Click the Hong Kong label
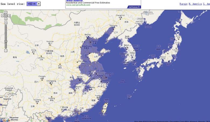Screen dimensions: 210x122 (86, 118)
